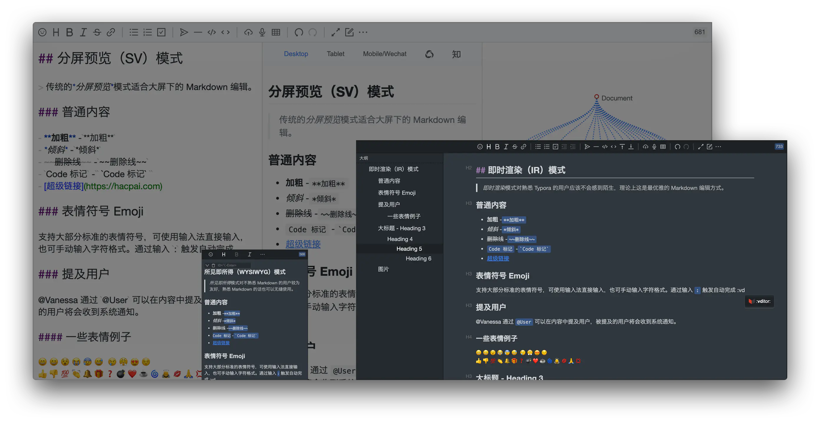The height and width of the screenshot is (423, 820).
Task: Click the refresh-style icon beside Mobile/Wechat
Action: point(429,54)
